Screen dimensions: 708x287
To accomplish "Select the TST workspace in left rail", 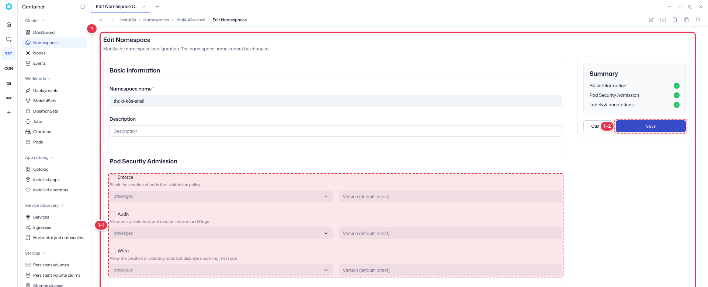I will (9, 54).
